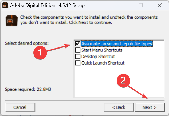Screen dimensions: 169x116
Task: Select the "Associate .acsm and .epub file types" label
Action: pos(117,43)
